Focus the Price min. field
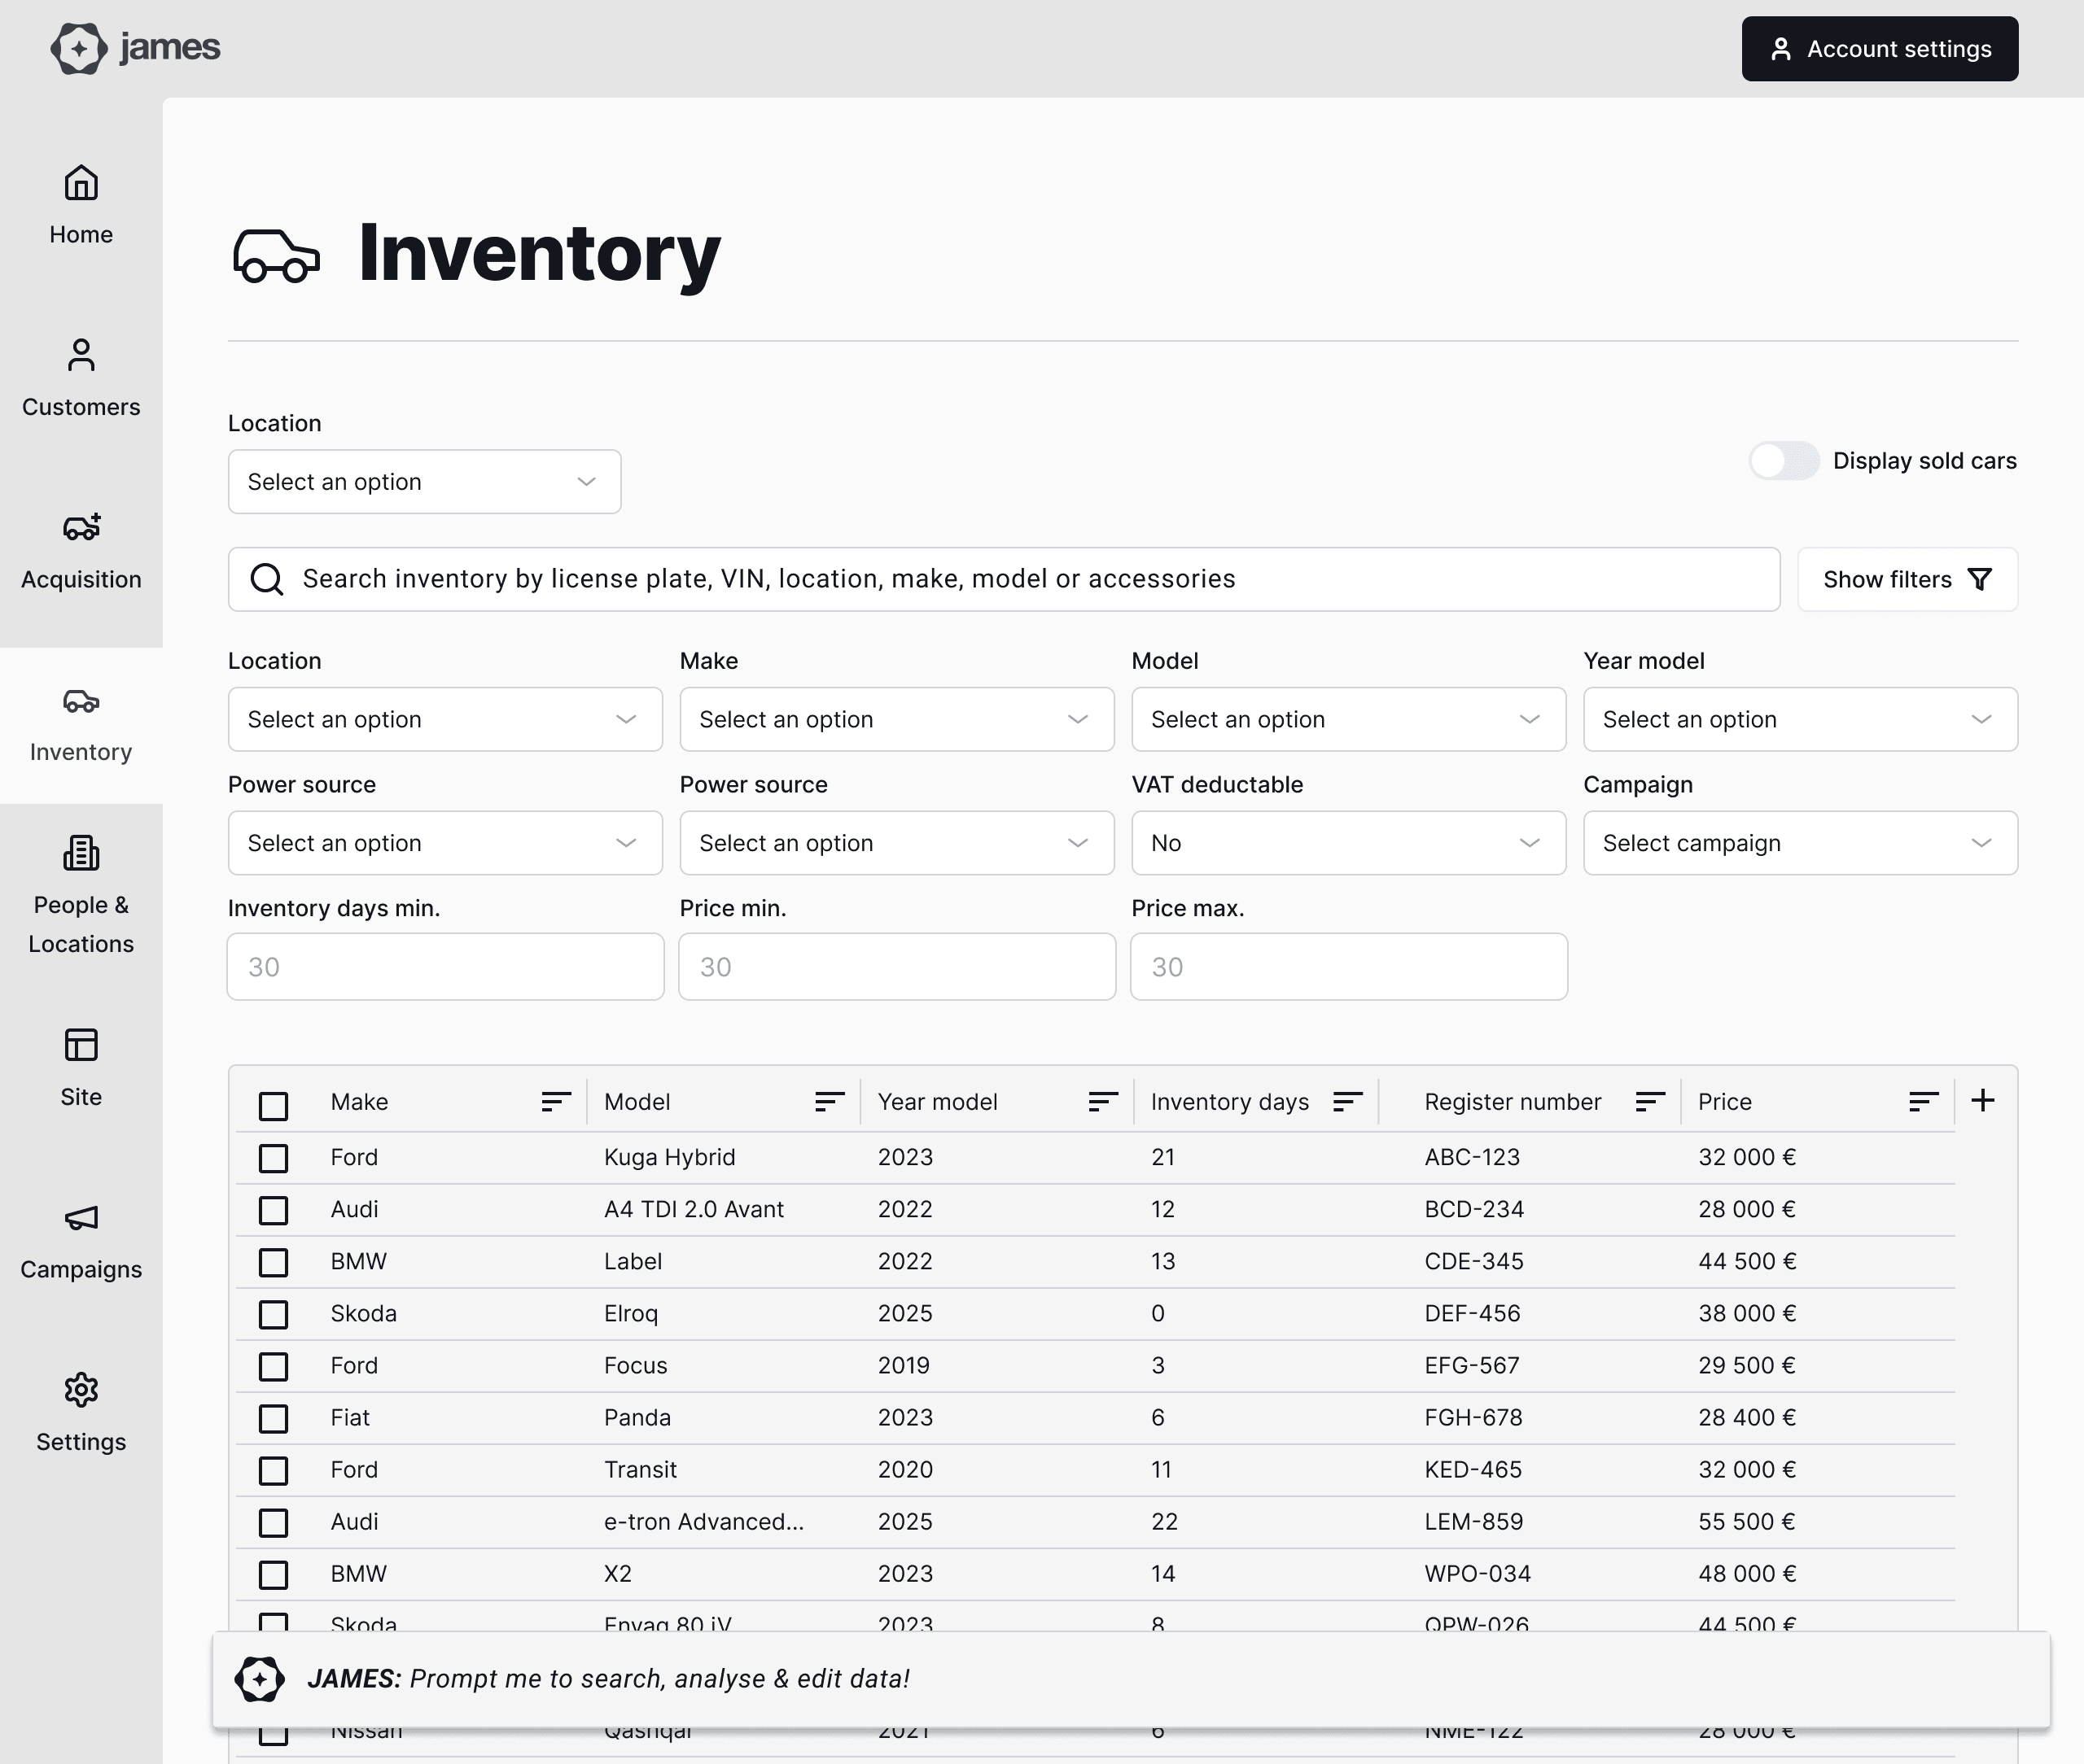The width and height of the screenshot is (2084, 1764). click(x=896, y=967)
